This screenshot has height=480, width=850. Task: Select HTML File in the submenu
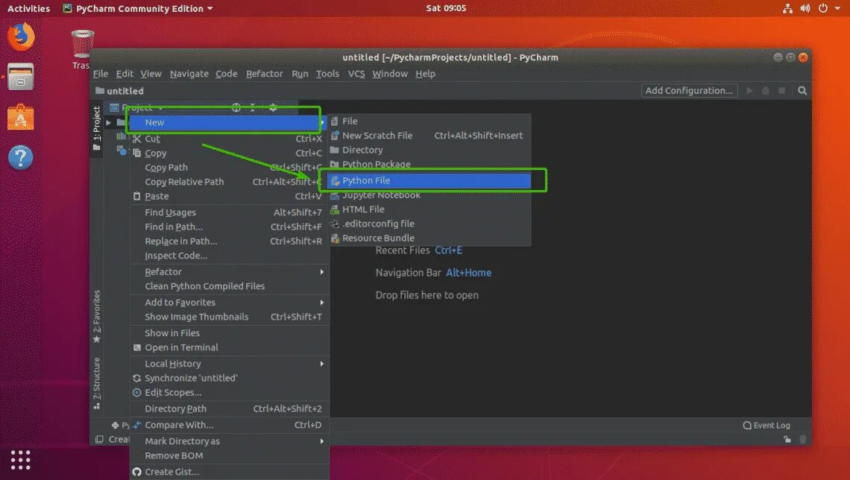(430, 209)
